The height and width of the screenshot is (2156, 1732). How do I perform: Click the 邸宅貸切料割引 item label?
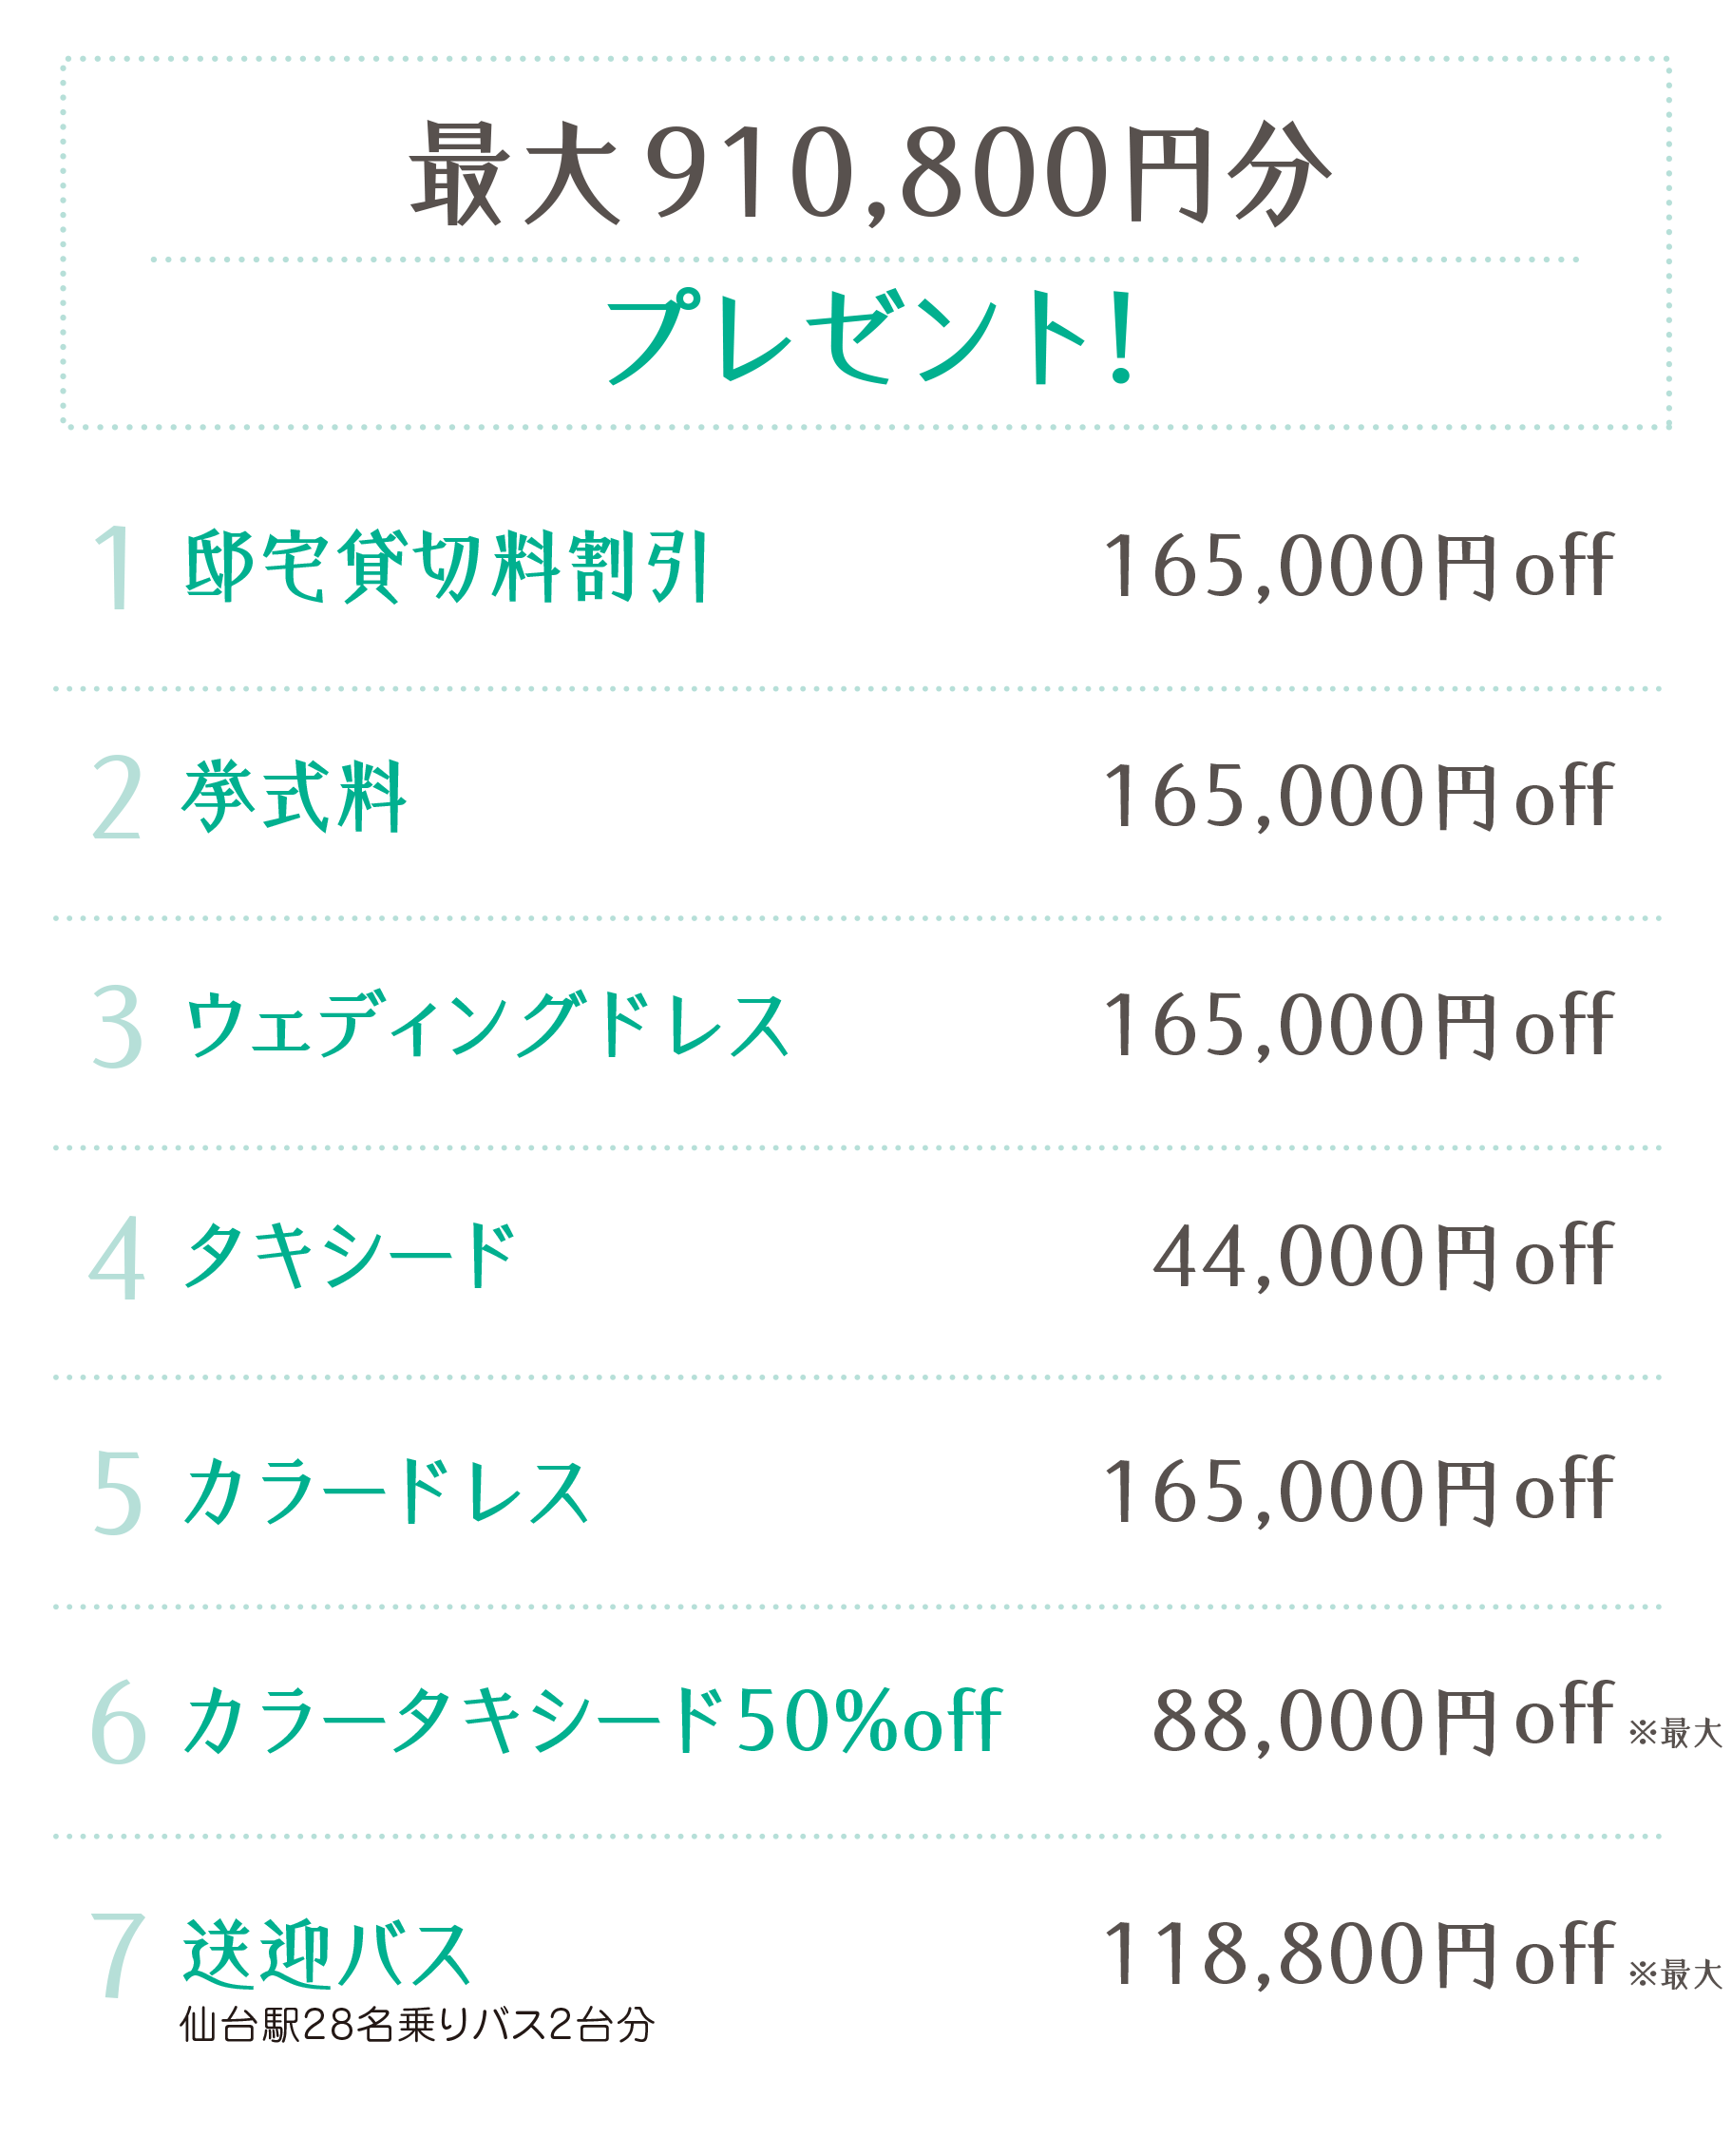pos(447,566)
